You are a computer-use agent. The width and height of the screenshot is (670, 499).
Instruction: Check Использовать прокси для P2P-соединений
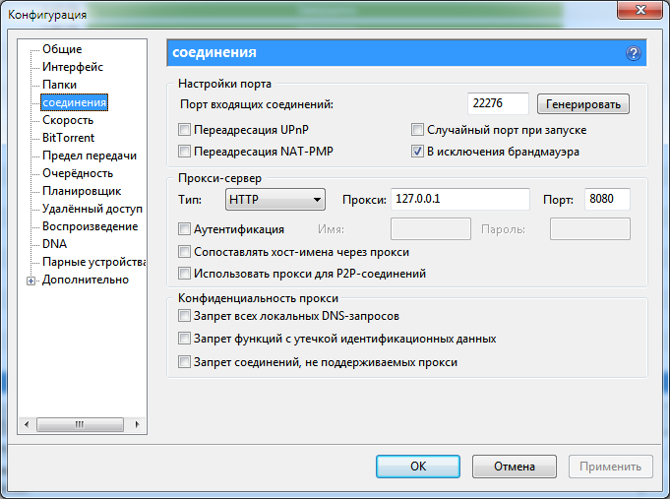tap(184, 273)
